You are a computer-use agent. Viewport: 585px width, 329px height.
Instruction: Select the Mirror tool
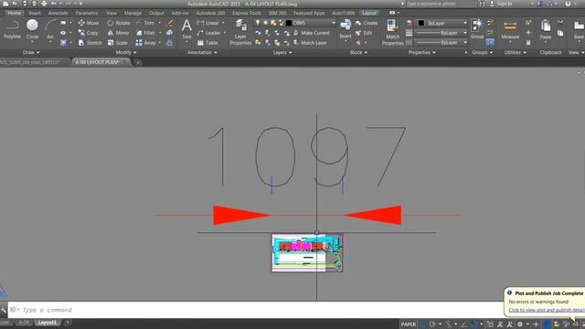click(x=118, y=33)
